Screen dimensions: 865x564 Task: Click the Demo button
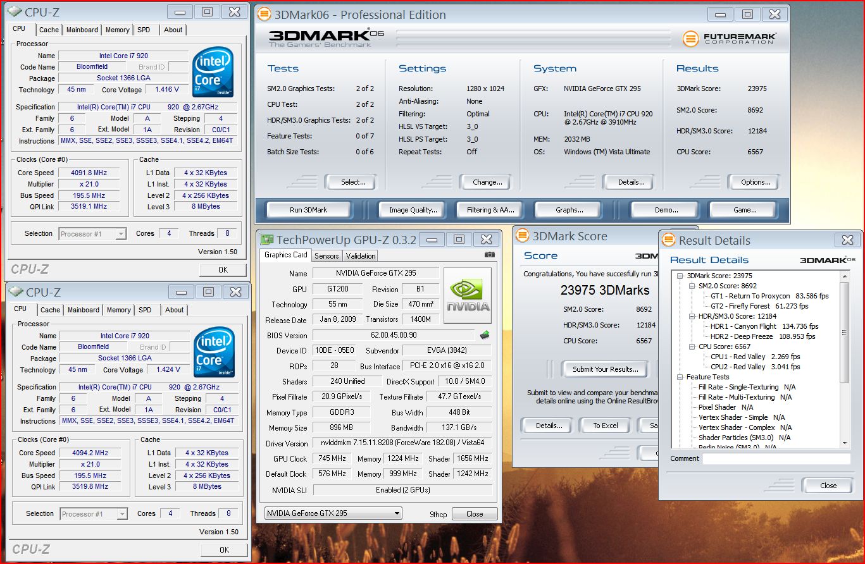tap(666, 210)
